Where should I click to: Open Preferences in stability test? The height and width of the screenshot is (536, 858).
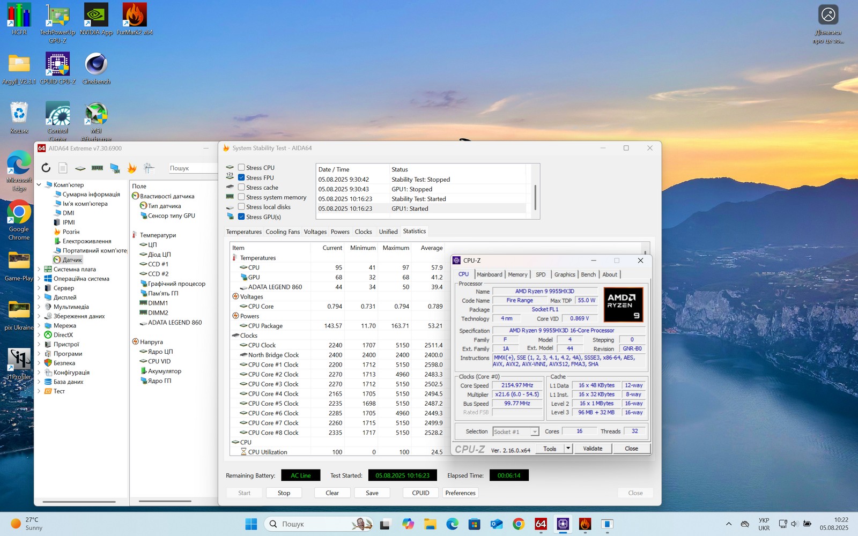point(460,493)
